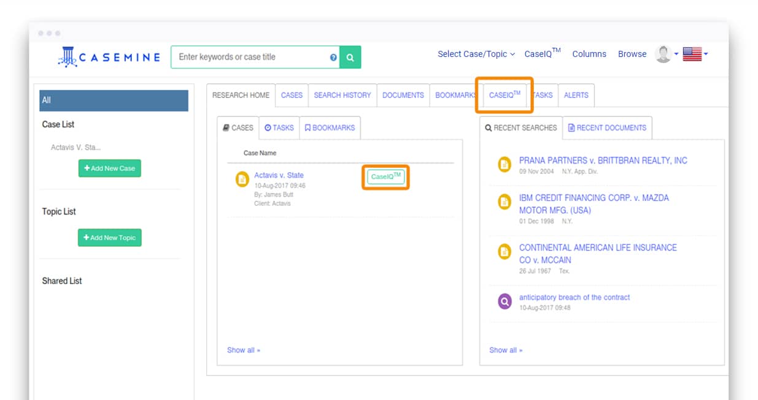Click the keywords or case title search field
Viewport: 758px width, 400px height.
tap(252, 57)
